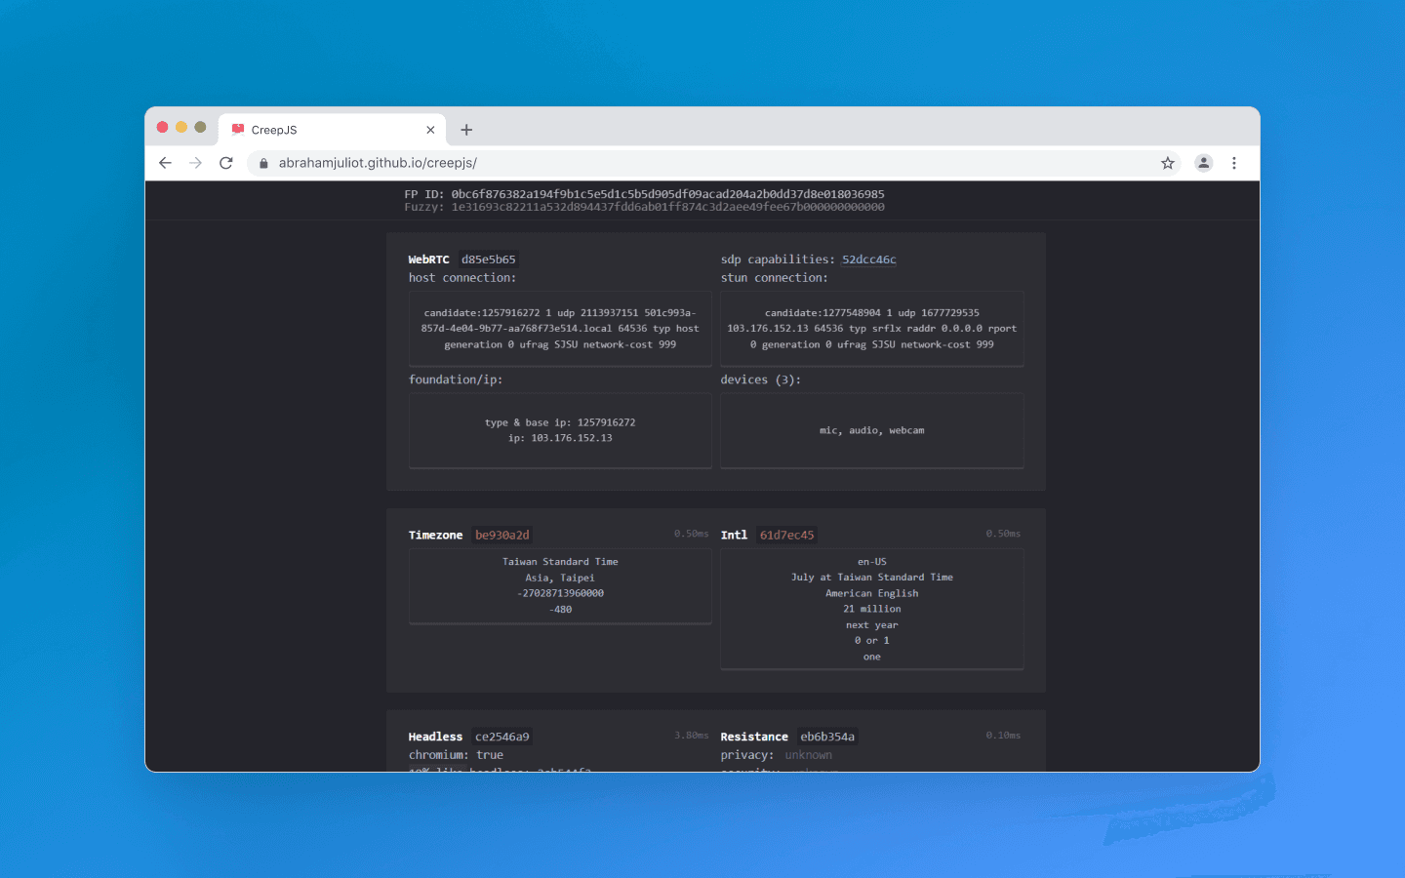1405x878 pixels.
Task: Click the Intl hash 61d7ec45
Action: point(785,535)
